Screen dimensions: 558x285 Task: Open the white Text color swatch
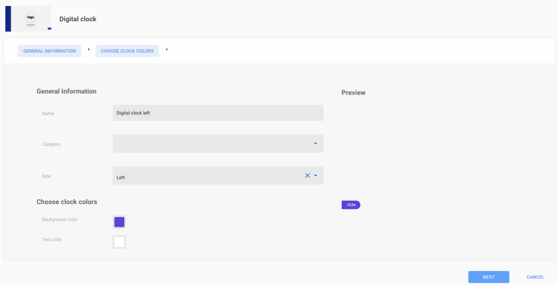pos(119,242)
